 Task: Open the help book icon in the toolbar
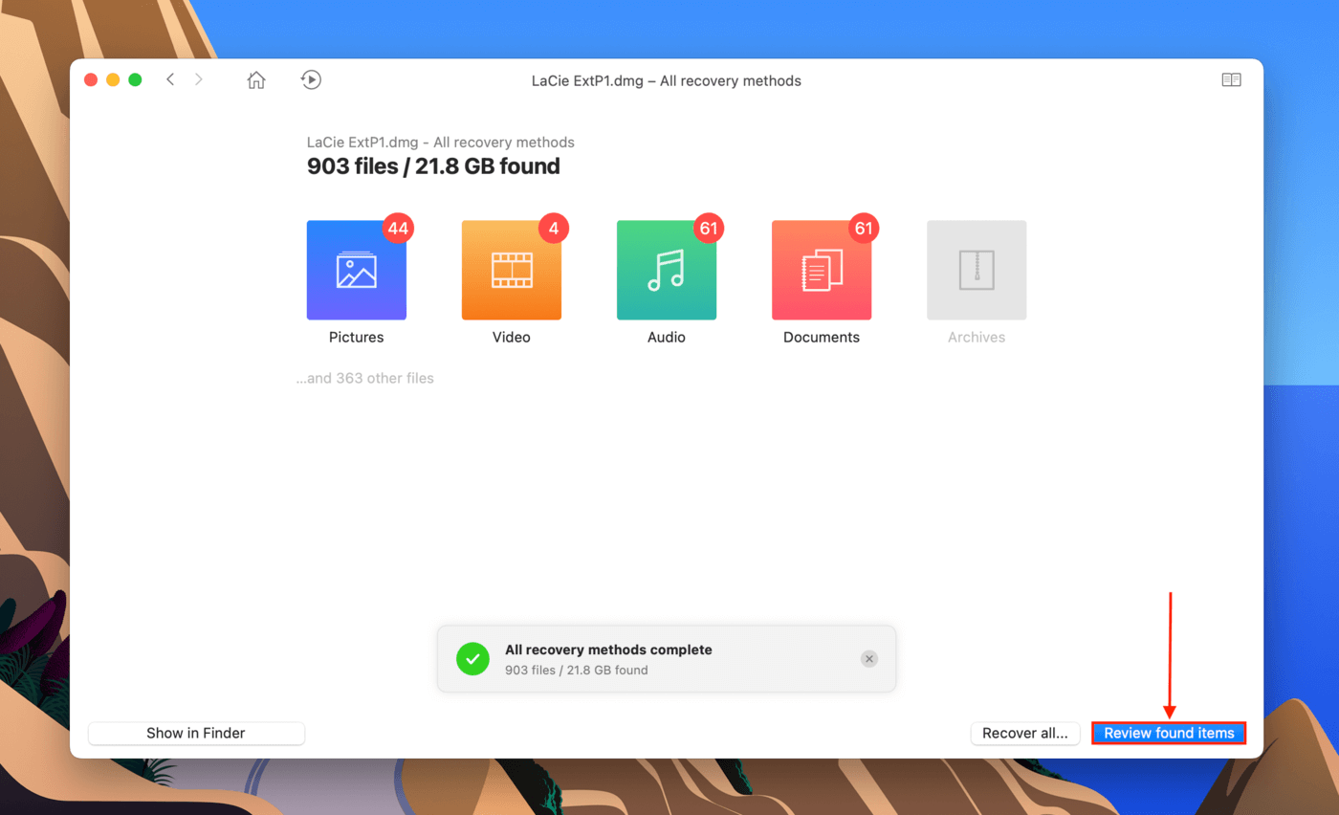(x=1231, y=80)
